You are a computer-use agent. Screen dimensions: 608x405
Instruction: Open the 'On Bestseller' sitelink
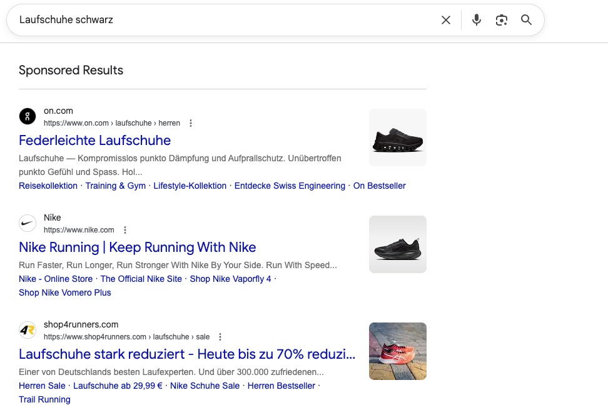click(379, 186)
